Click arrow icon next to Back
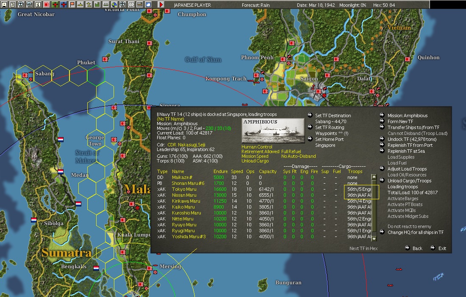The width and height of the screenshot is (466, 297). (x=408, y=248)
